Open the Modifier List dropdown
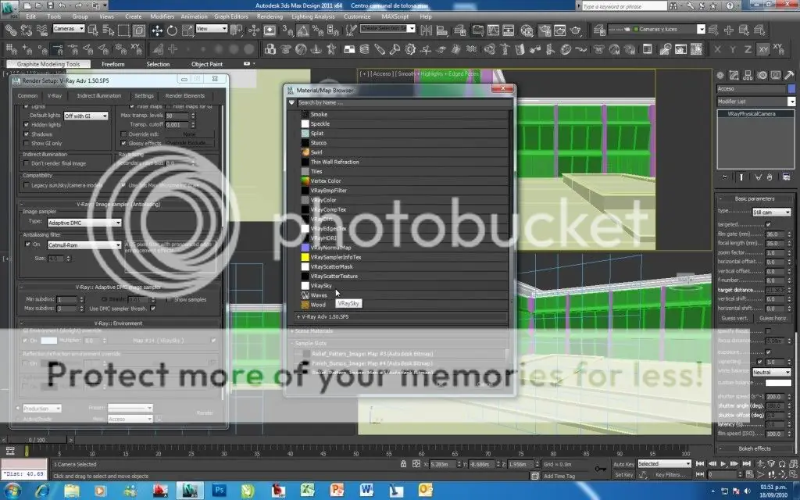The image size is (800, 500). click(755, 102)
